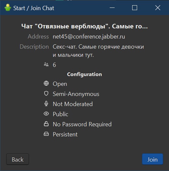Image resolution: width=169 pixels, height=171 pixels.
Task: Click the "Not Moderated" label
Action: pos(73,104)
